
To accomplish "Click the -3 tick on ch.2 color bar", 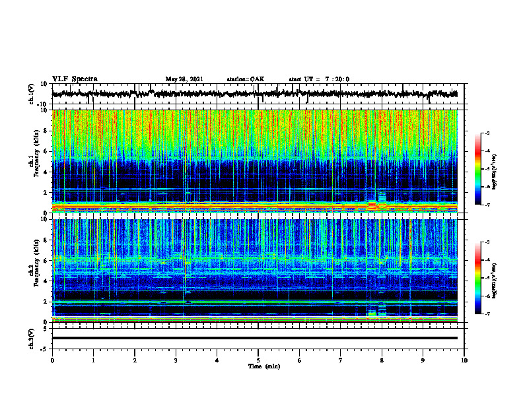I will pyautogui.click(x=487, y=242).
